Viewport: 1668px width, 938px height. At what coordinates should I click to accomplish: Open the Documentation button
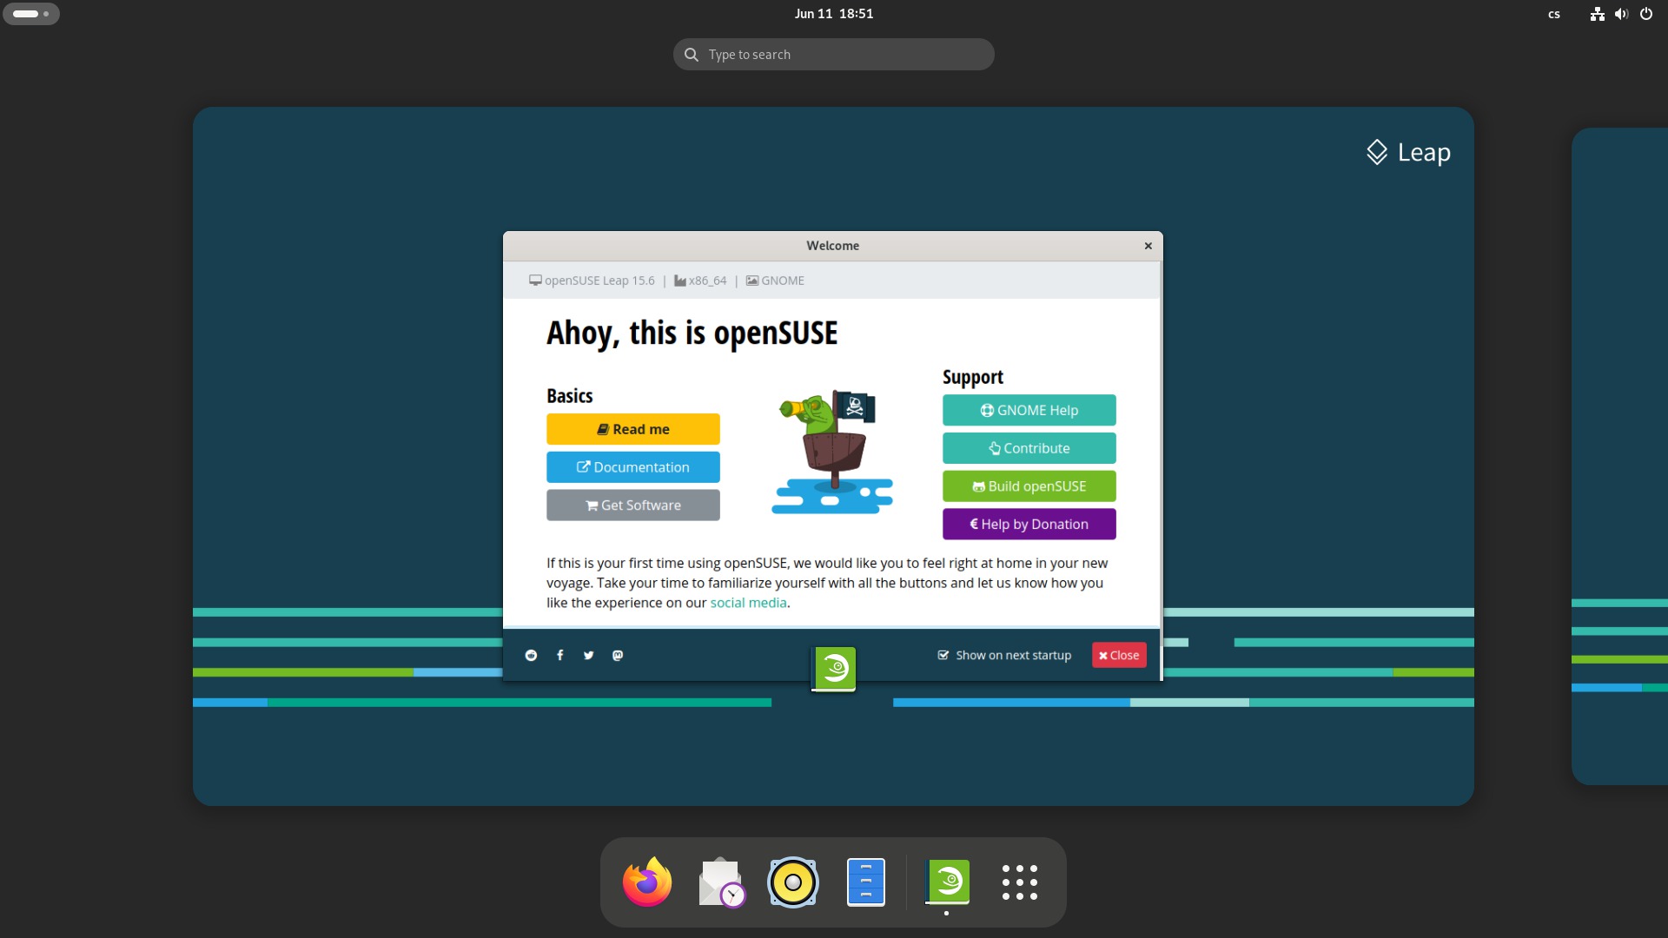tap(633, 467)
